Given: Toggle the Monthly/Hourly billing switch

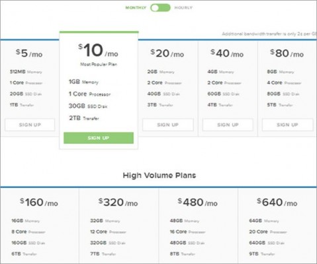Looking at the screenshot, I should tap(160, 8).
